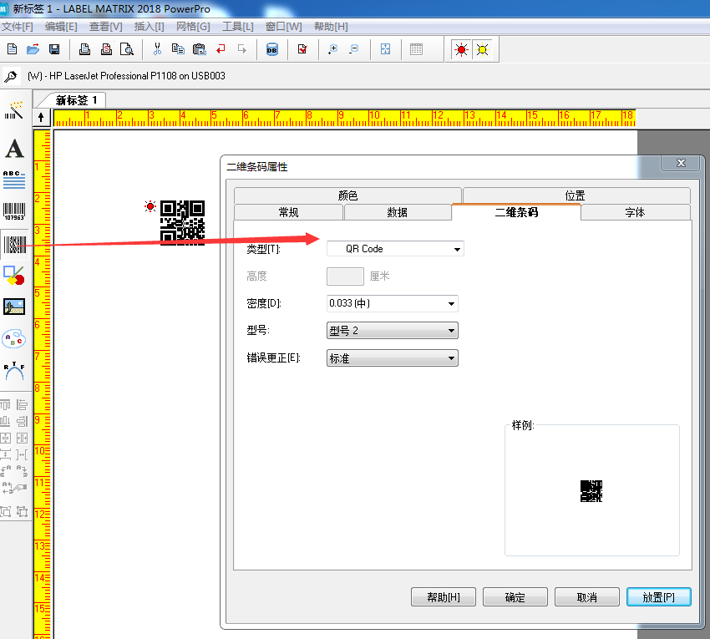Screen dimensions: 710x639
Task: Open the 查看[V] menu
Action: [x=105, y=27]
